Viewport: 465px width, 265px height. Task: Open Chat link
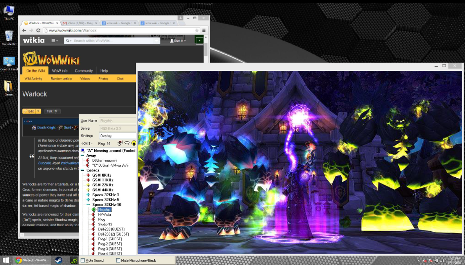(120, 79)
